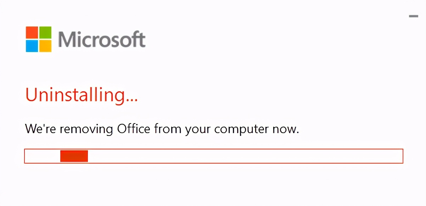Click the blue square in the Microsoft logo

pyautogui.click(x=32, y=46)
